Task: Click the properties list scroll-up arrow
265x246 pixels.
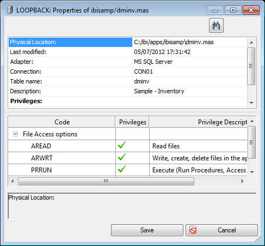Action: (251, 43)
